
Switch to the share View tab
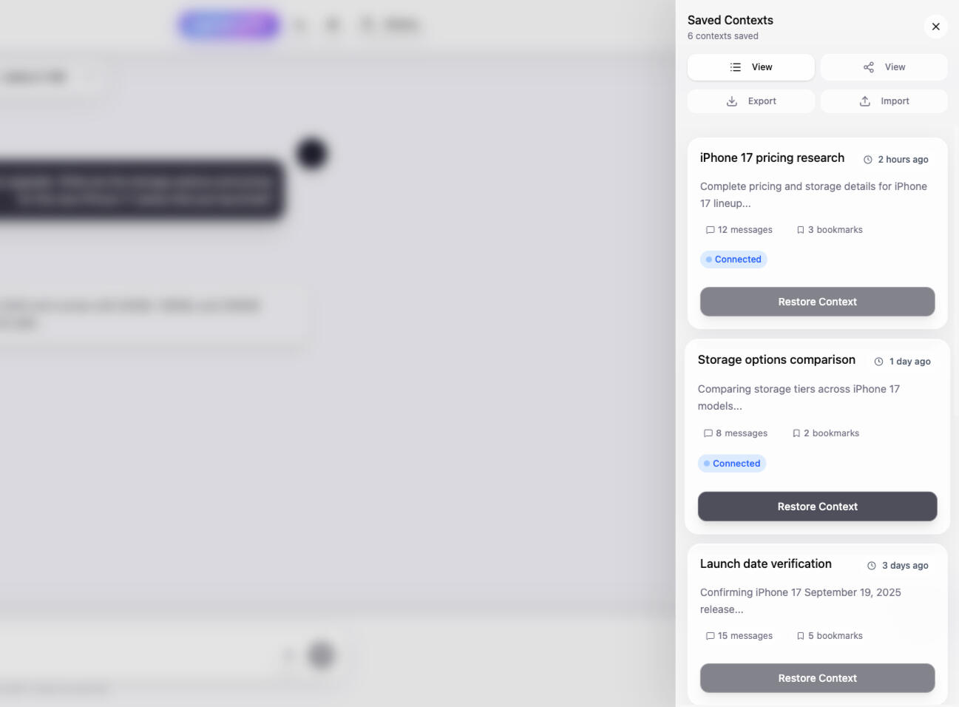[884, 67]
